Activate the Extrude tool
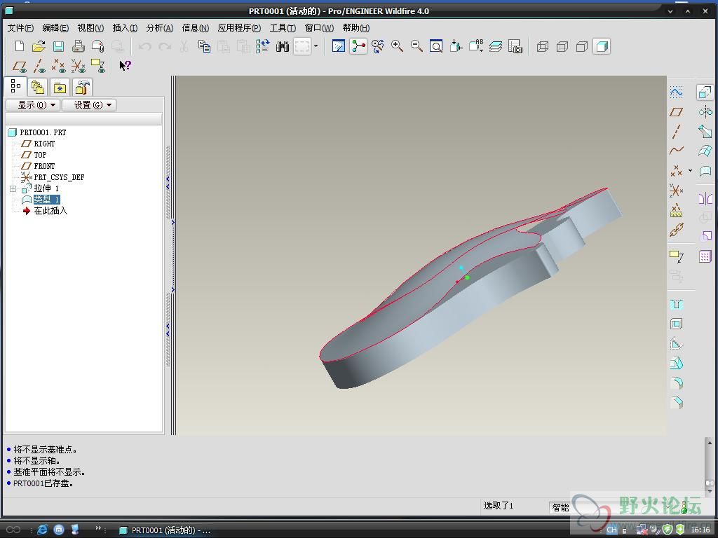This screenshot has width=718, height=538. [x=705, y=92]
